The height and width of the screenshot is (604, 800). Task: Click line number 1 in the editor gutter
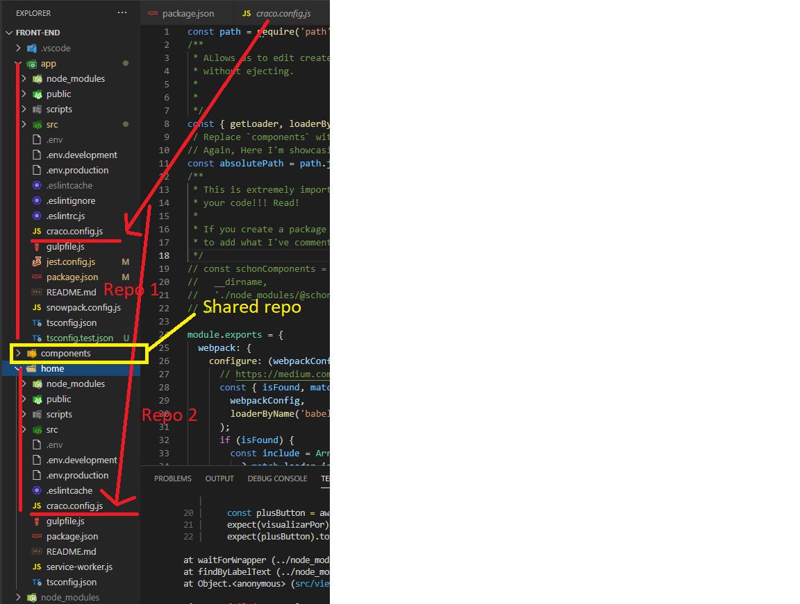[x=167, y=32]
